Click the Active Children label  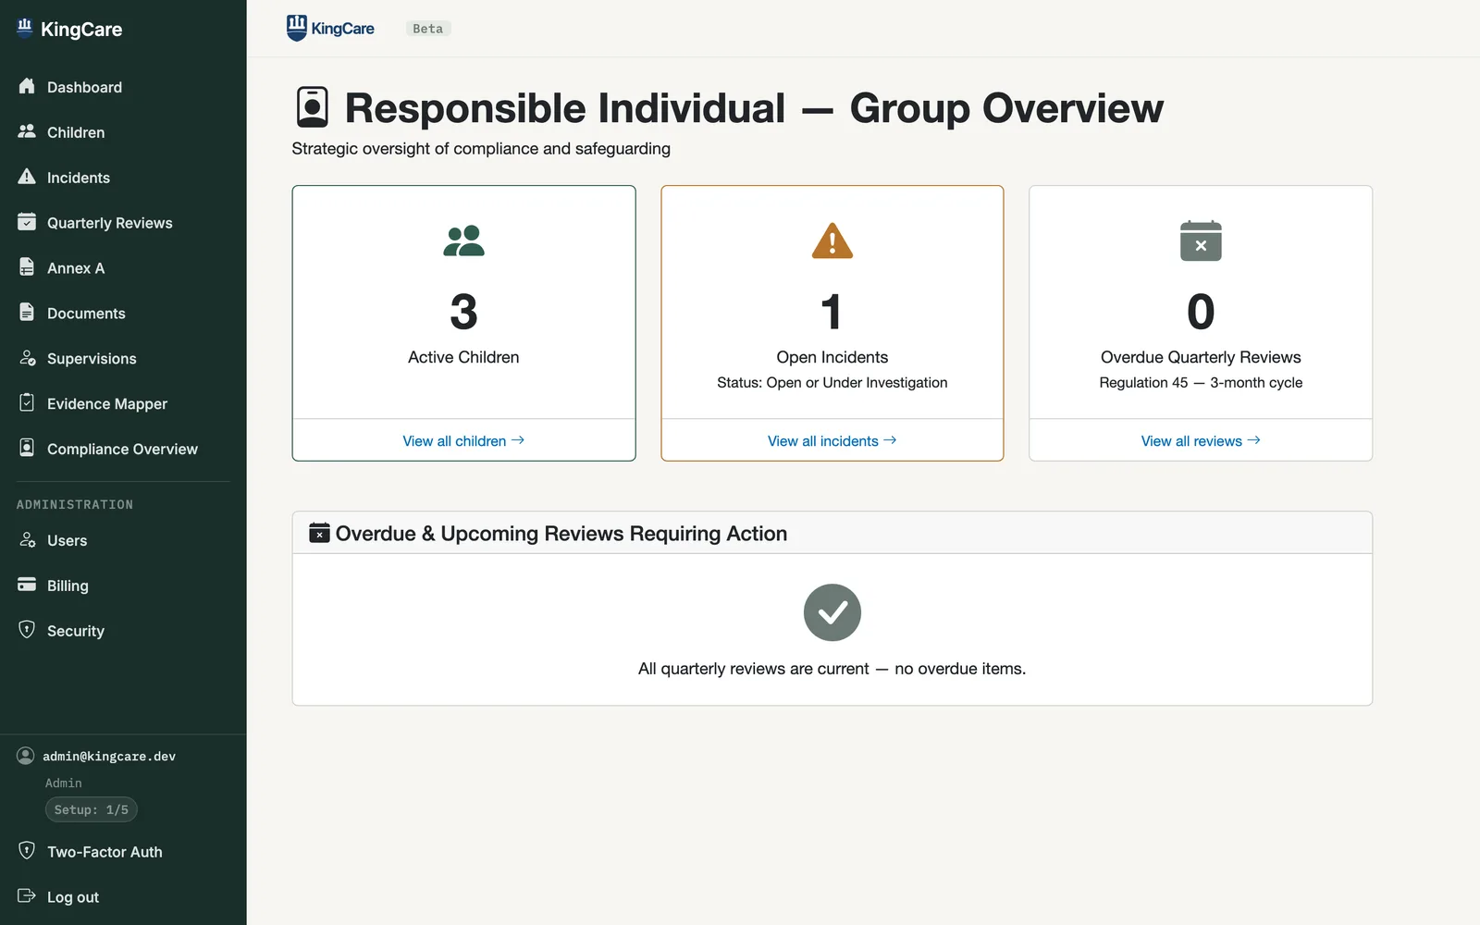pyautogui.click(x=463, y=357)
